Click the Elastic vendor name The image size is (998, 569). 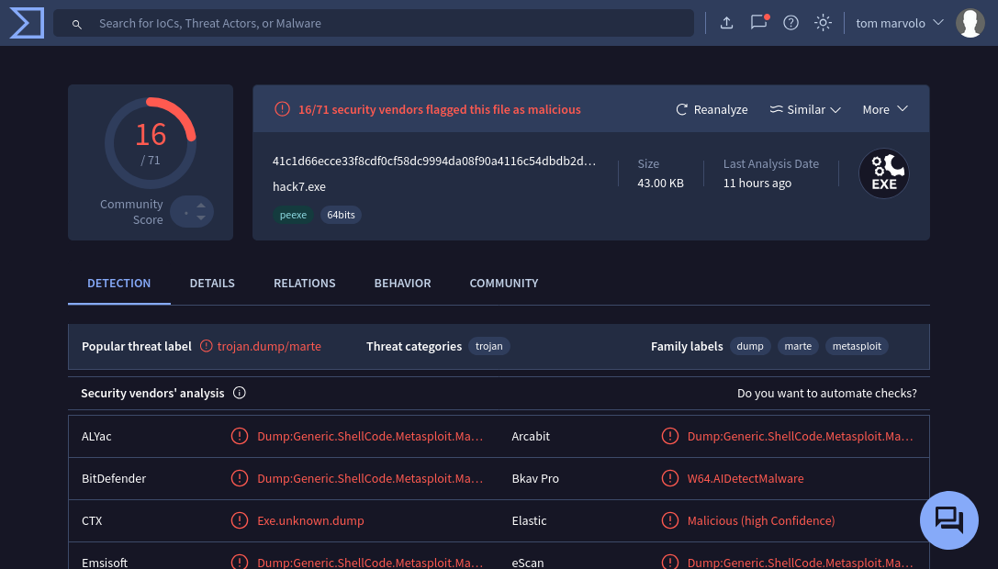(x=529, y=520)
